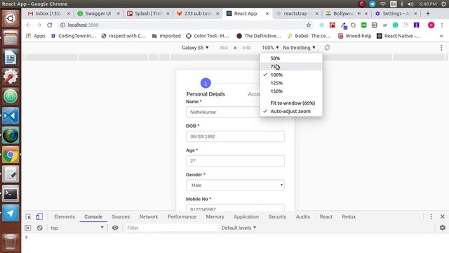Switch to Memory tab
This screenshot has height=253, width=449.
coord(215,216)
